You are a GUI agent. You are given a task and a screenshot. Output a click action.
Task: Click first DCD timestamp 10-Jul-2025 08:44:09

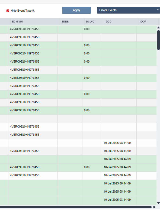coord(117,143)
